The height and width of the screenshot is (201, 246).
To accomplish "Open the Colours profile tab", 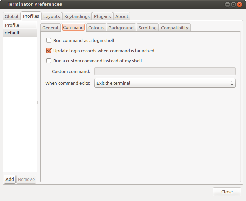I will [96, 28].
